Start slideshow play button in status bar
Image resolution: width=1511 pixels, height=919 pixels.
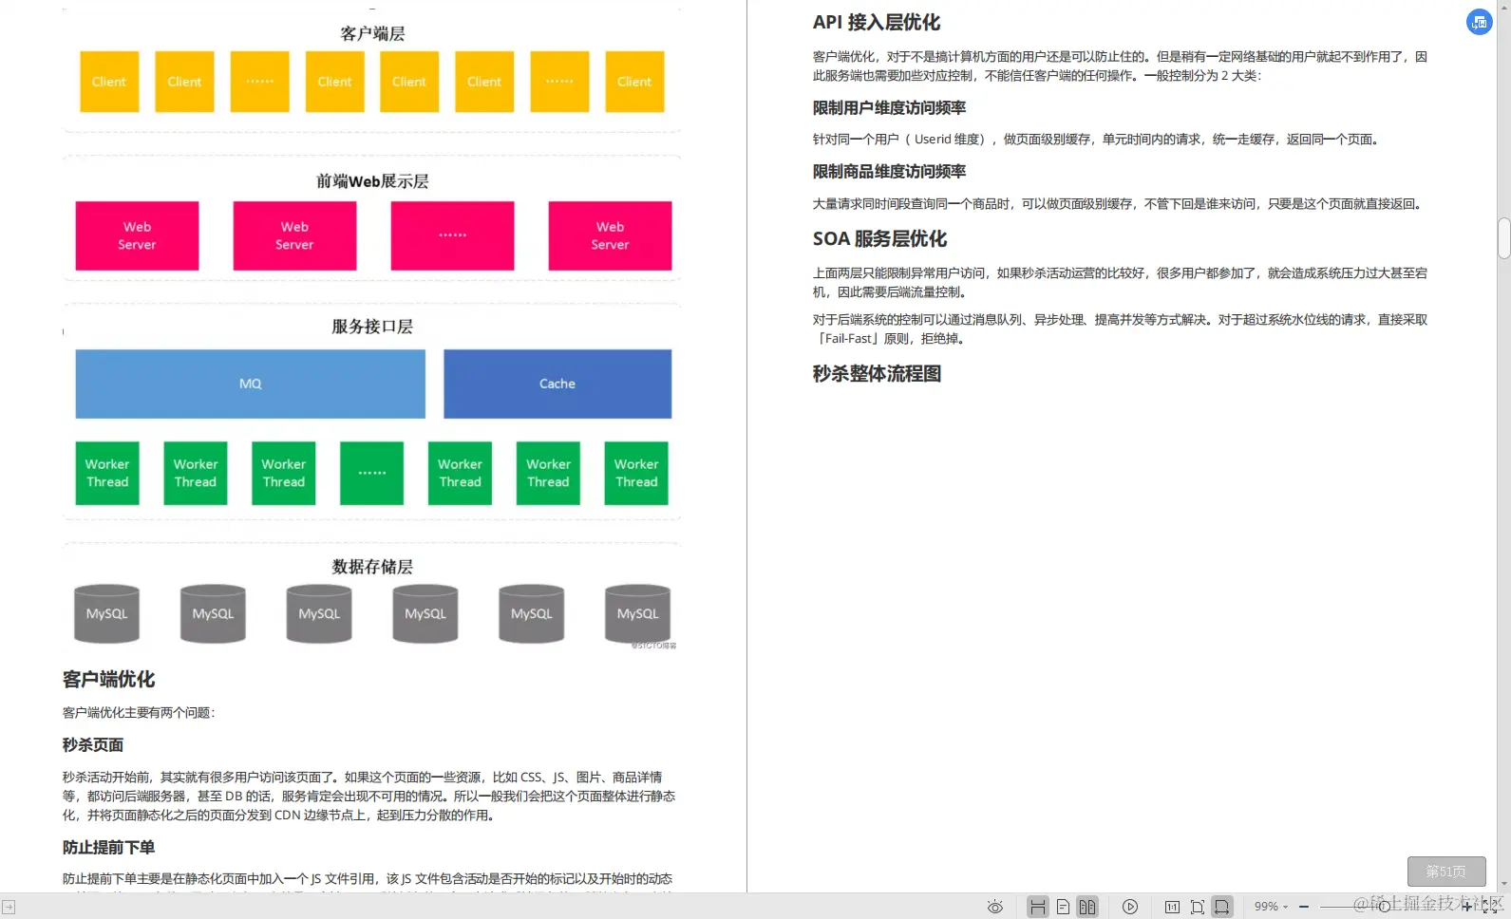point(1130,907)
